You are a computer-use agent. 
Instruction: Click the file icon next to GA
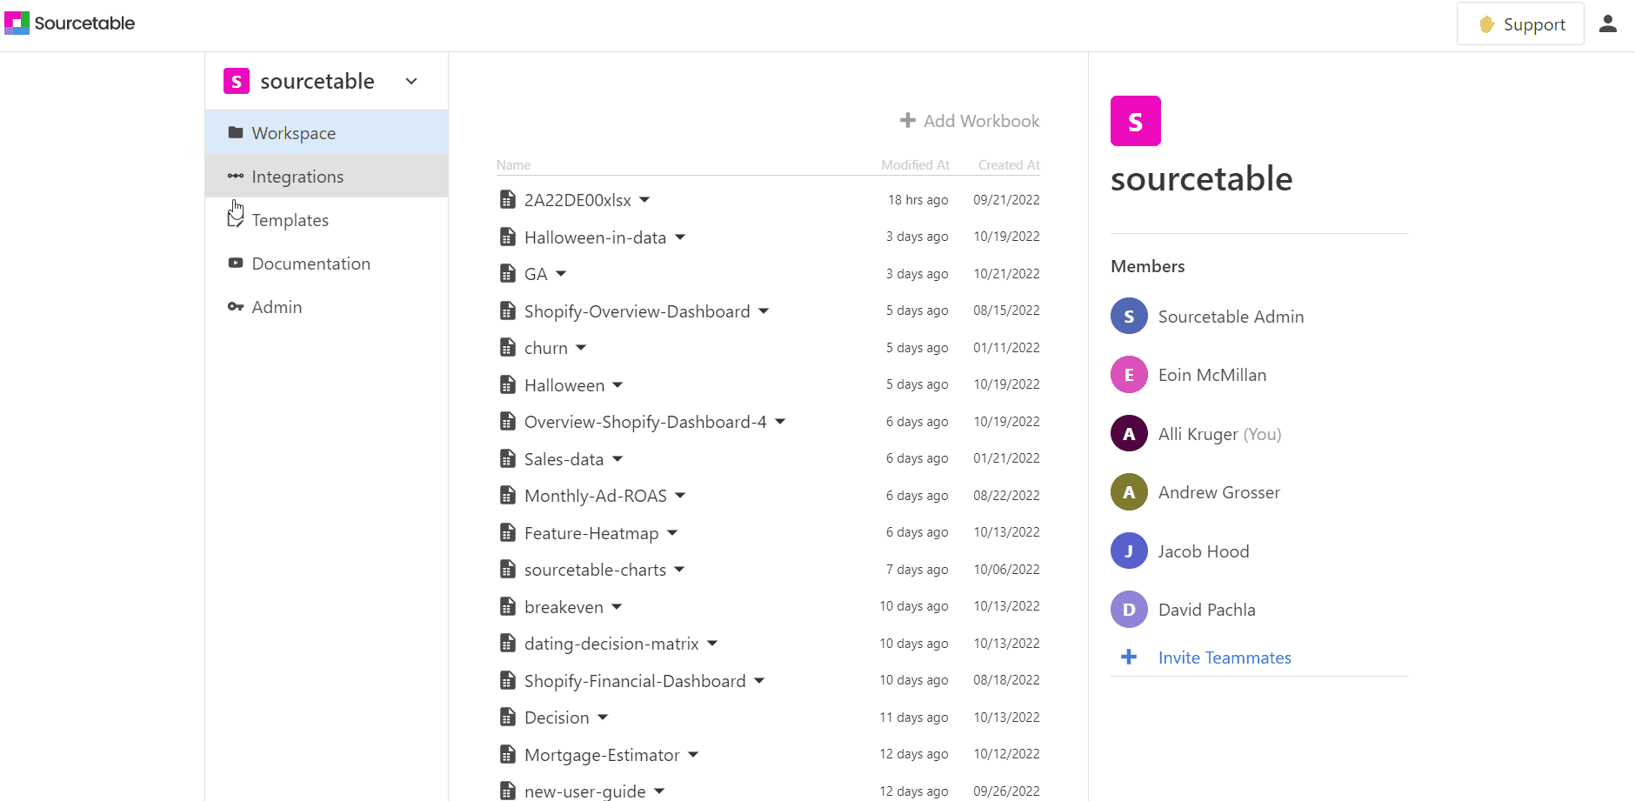508,273
